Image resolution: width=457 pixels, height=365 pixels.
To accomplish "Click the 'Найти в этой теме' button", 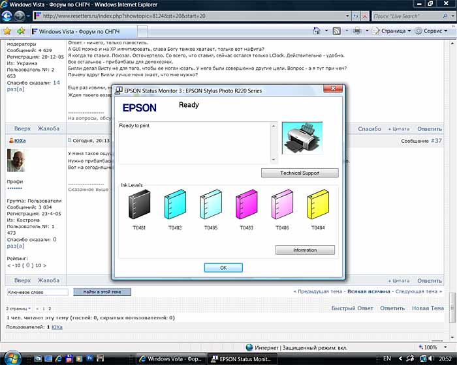I will pos(102,292).
